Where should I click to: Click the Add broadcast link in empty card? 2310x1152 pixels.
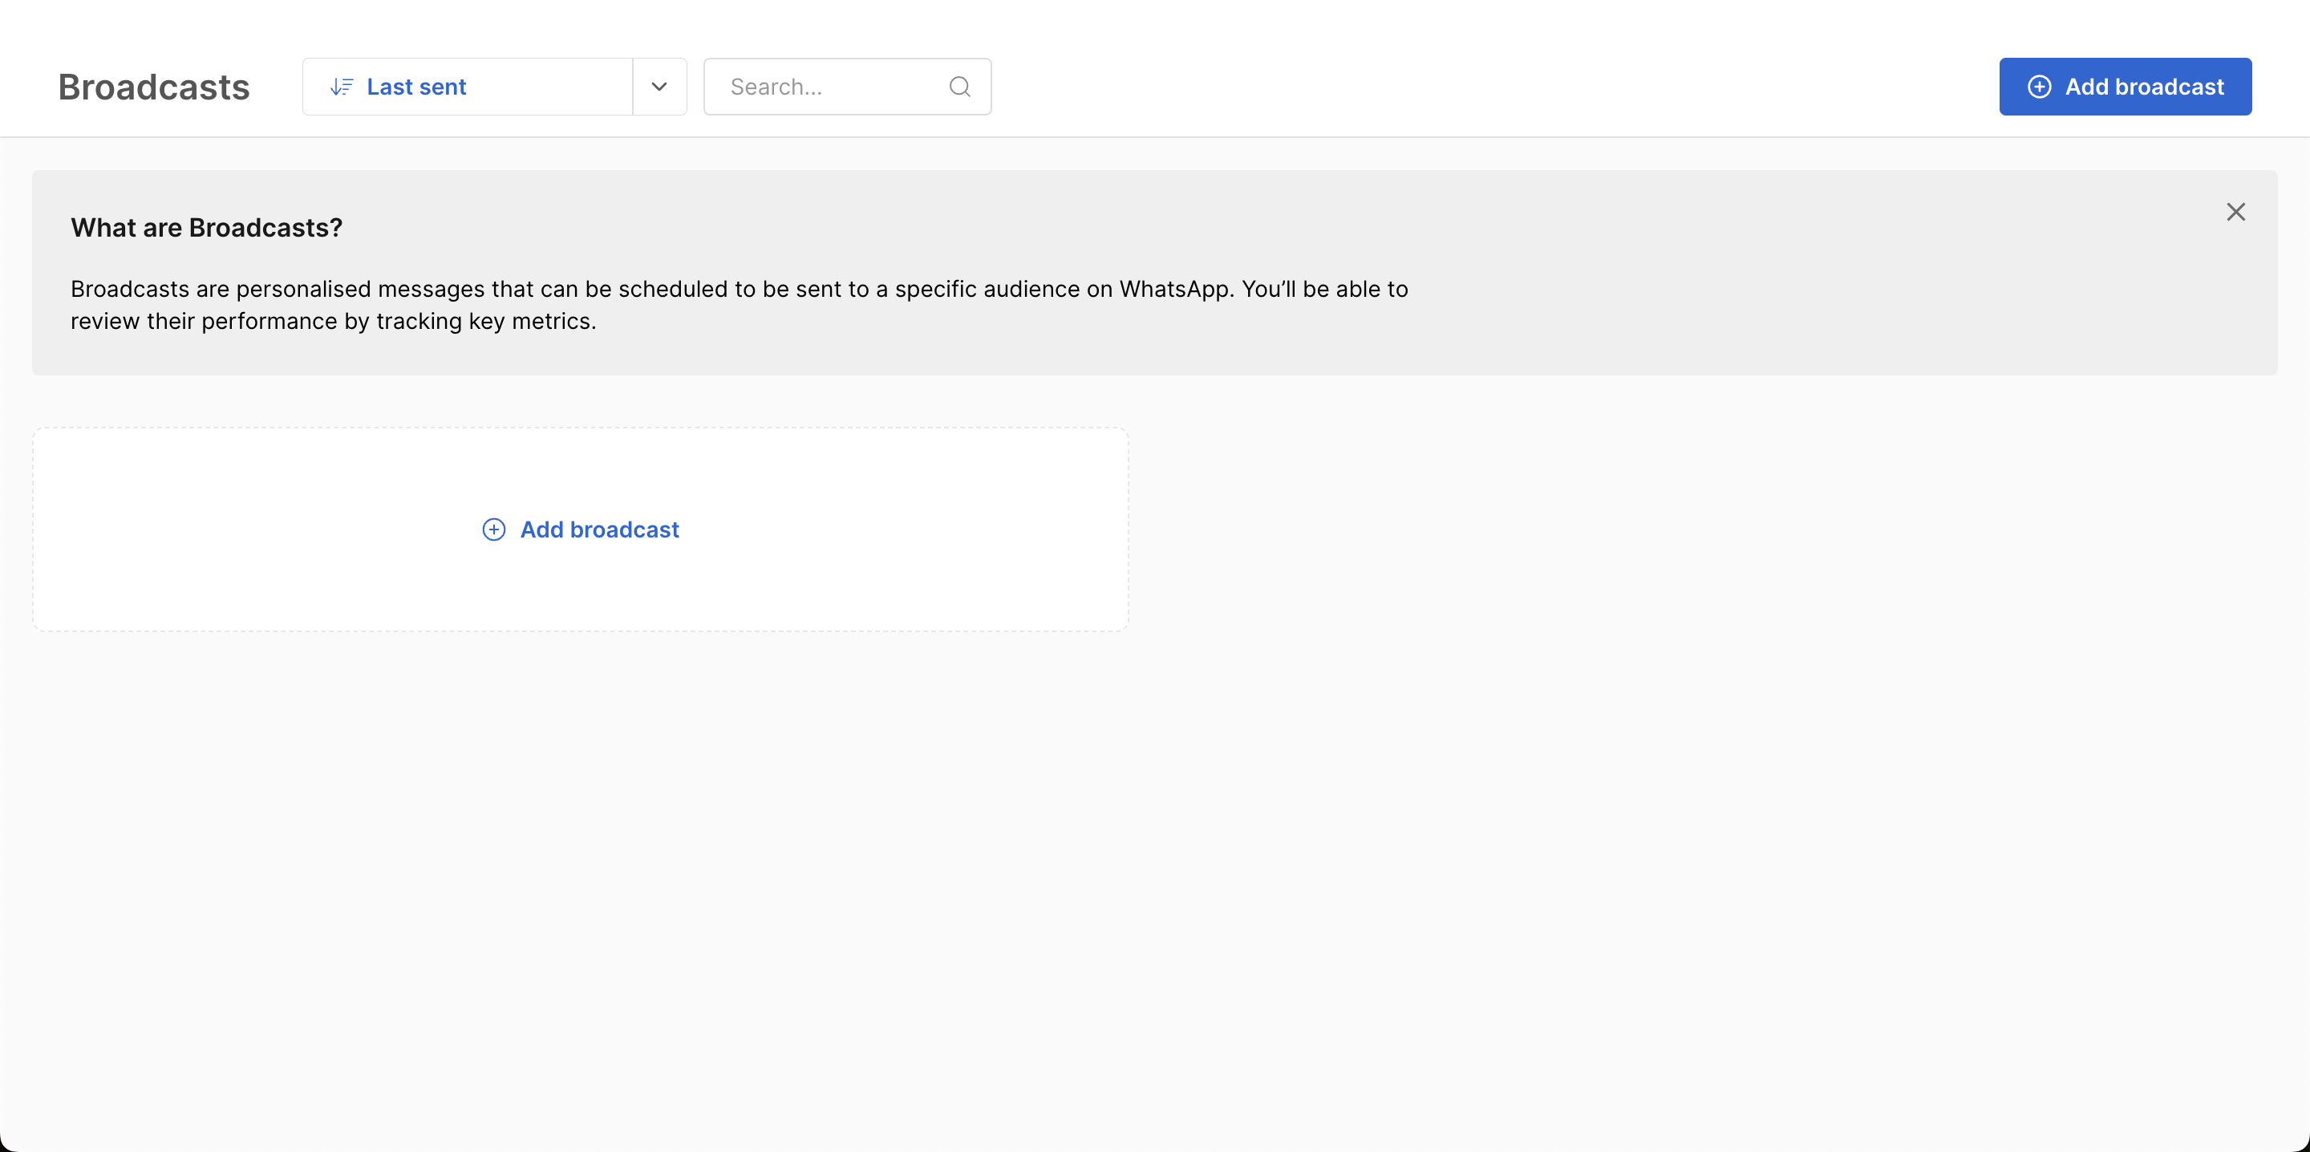click(599, 529)
